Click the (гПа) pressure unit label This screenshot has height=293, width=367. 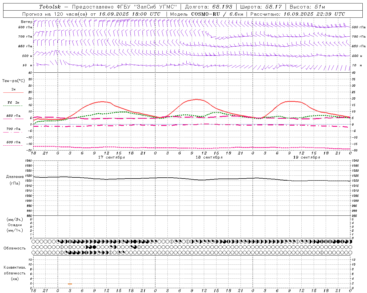click(15, 183)
